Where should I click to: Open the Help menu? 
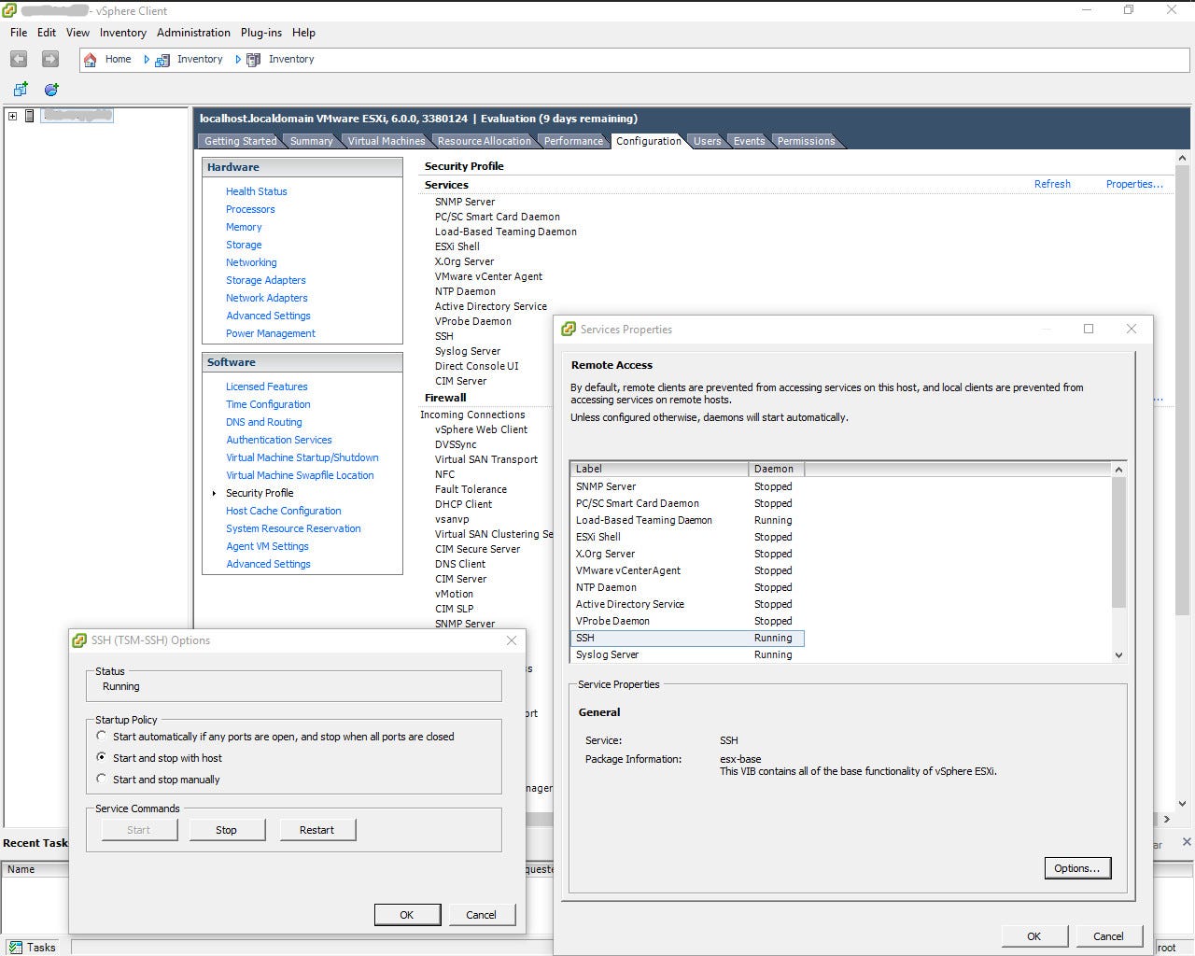[x=303, y=32]
